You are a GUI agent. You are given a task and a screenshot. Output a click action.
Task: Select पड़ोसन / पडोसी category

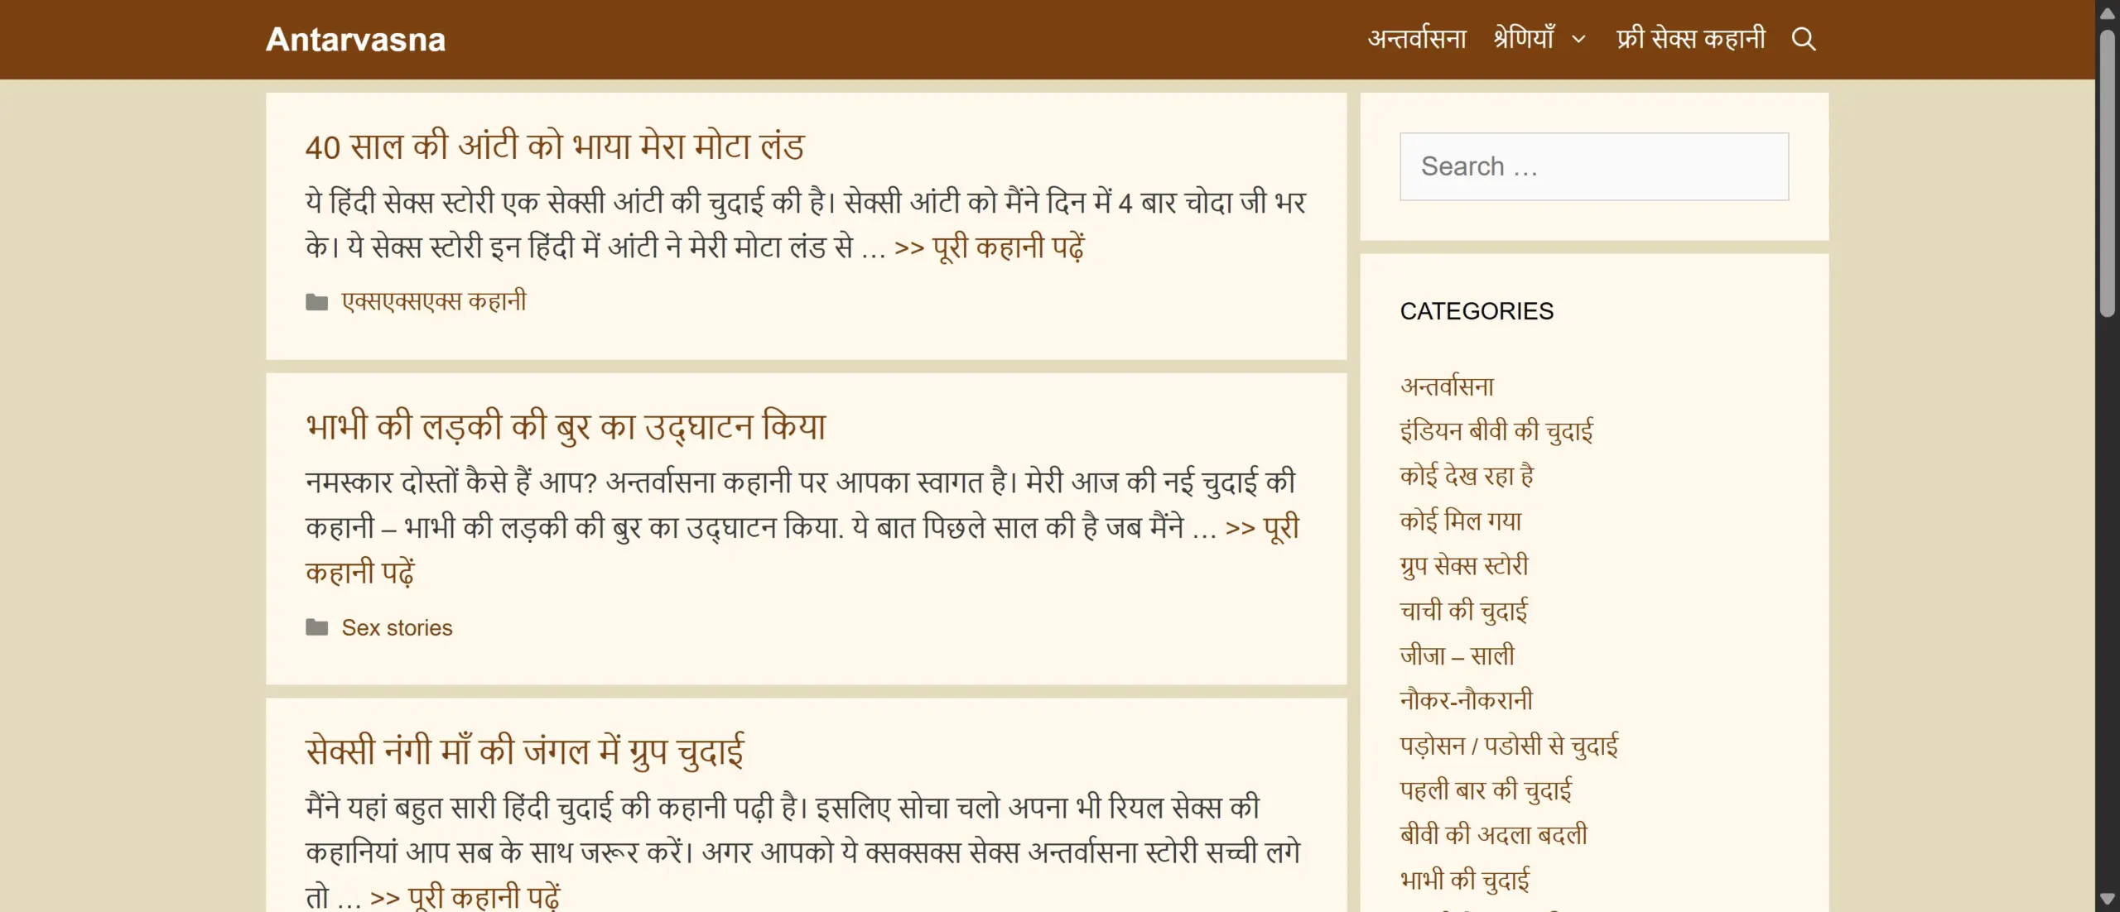tap(1509, 746)
